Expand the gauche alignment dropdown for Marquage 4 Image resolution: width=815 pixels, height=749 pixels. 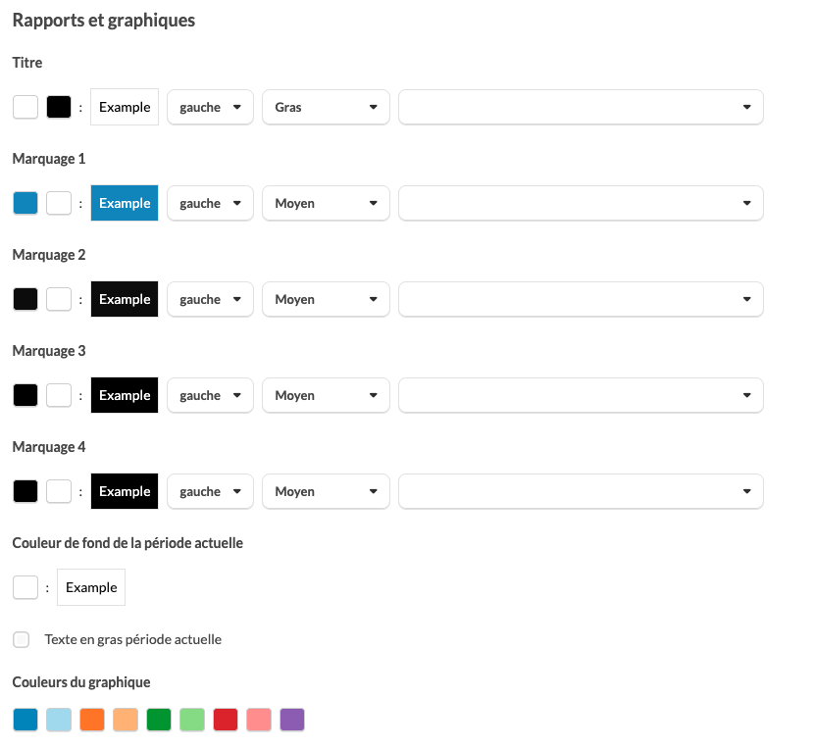pyautogui.click(x=210, y=491)
